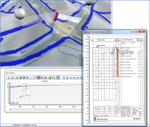Click the Profile1 horizontal scrollbar handle

click(x=10, y=109)
